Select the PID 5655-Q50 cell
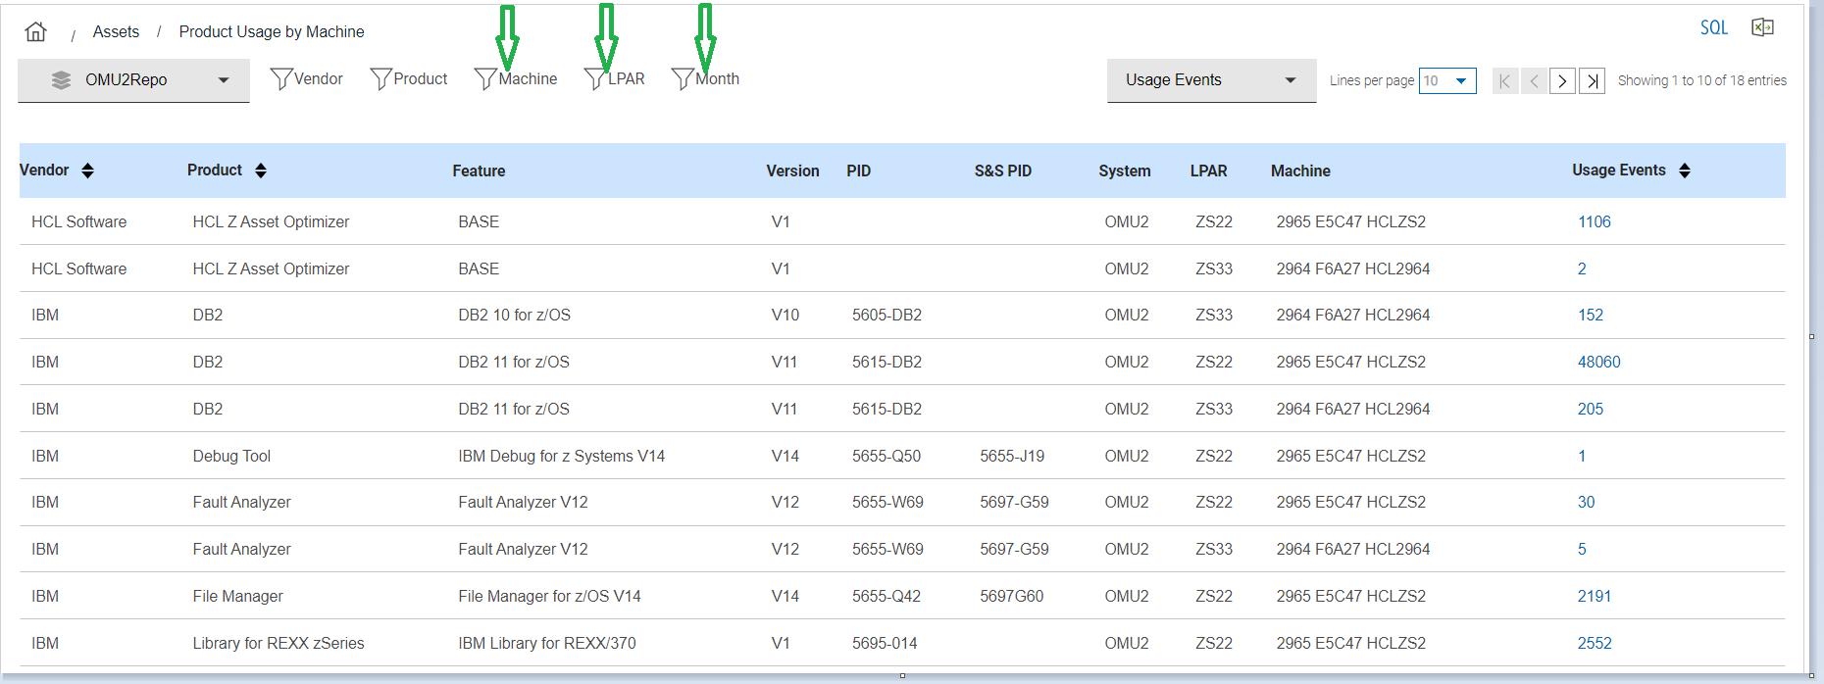 click(887, 456)
